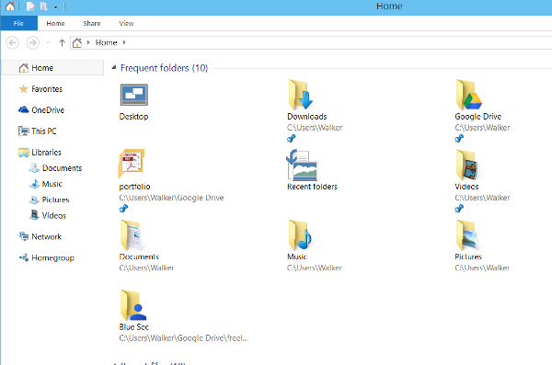The width and height of the screenshot is (552, 365).
Task: Click the Back navigation arrow
Action: coord(12,43)
